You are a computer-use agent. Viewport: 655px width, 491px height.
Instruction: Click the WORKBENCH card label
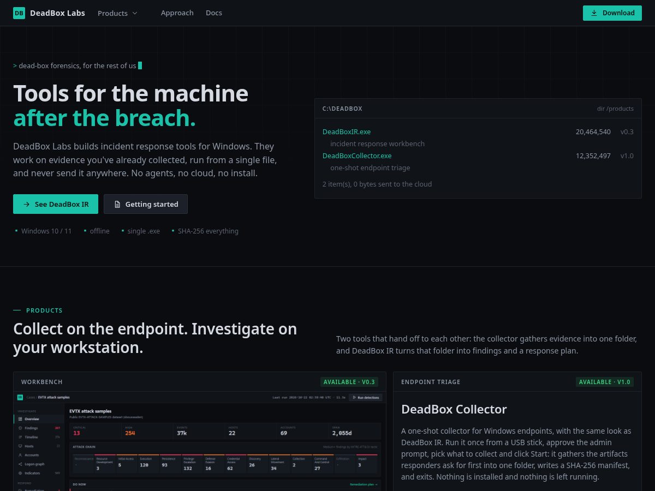pyautogui.click(x=42, y=382)
